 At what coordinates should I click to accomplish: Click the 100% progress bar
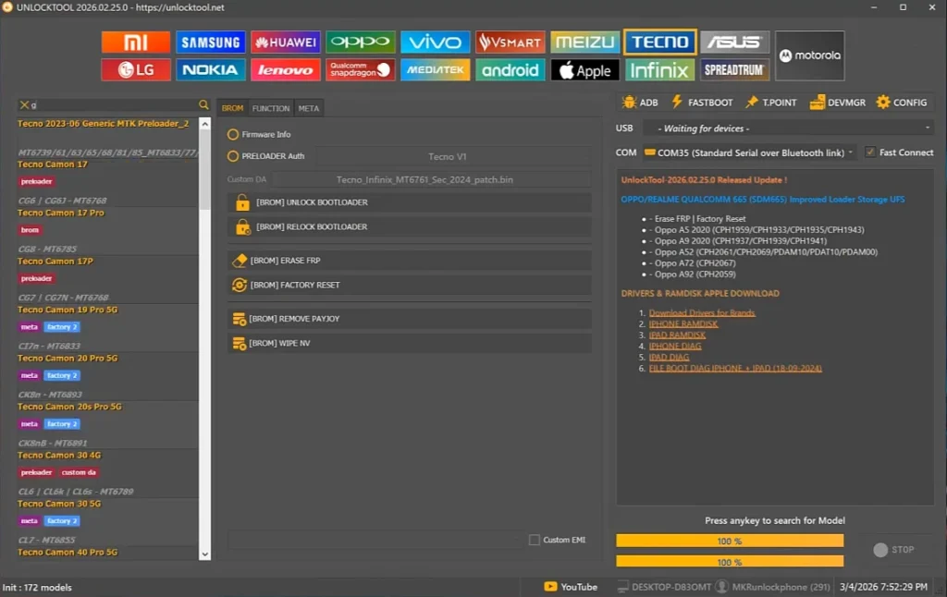click(x=730, y=540)
